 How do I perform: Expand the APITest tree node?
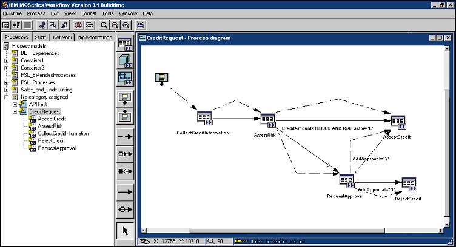click(15, 104)
